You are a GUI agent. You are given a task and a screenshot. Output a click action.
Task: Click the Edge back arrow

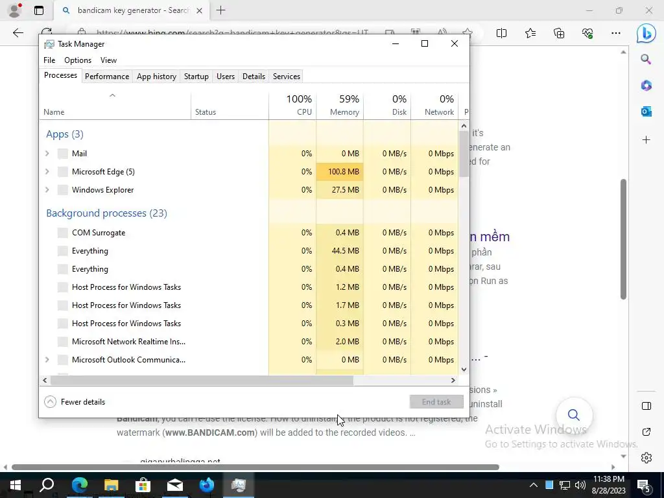pyautogui.click(x=18, y=33)
